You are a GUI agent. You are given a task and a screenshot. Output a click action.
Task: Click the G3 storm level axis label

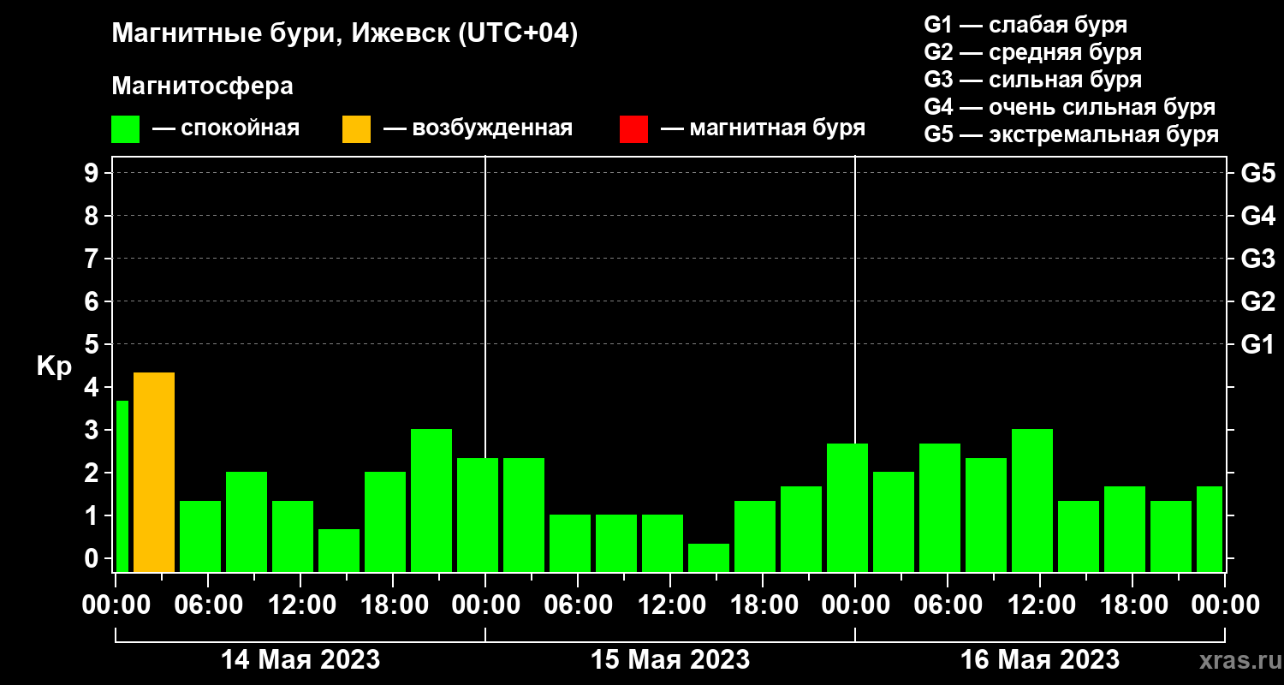coord(1257,259)
